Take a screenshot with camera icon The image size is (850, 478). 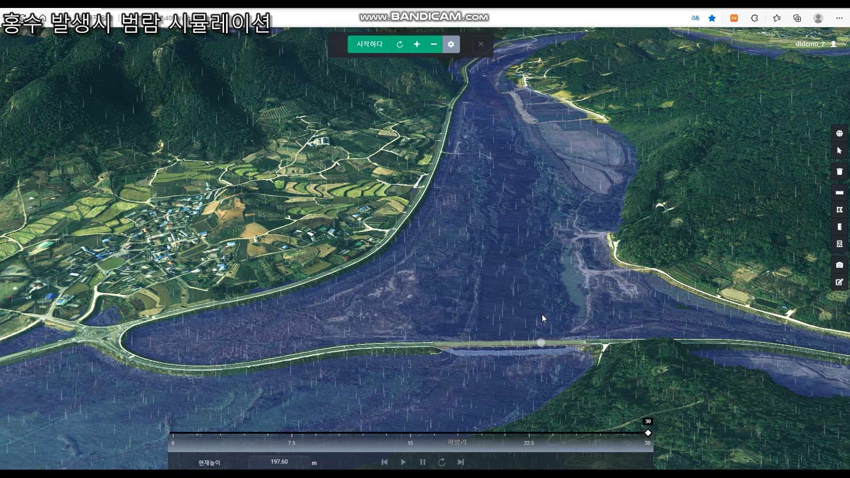pos(839,265)
